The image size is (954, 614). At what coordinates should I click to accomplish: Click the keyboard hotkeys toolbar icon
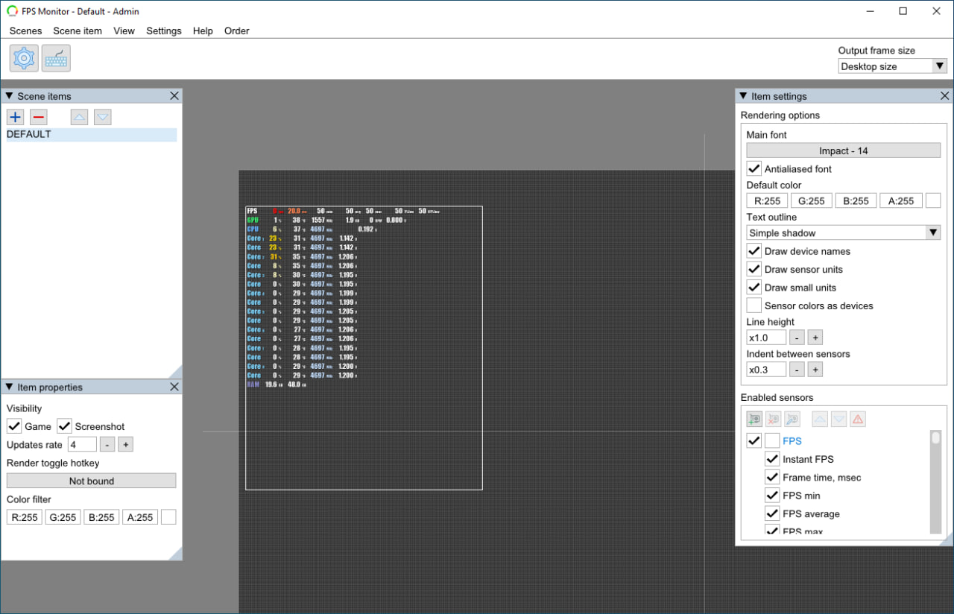coord(56,58)
